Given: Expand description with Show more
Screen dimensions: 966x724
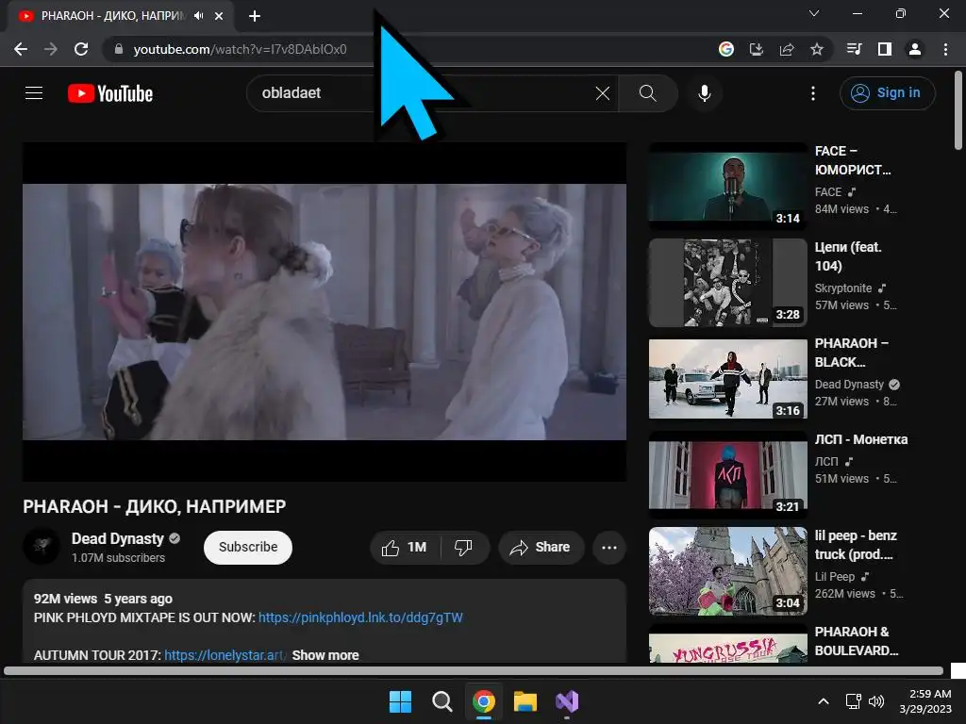Looking at the screenshot, I should pyautogui.click(x=325, y=655).
